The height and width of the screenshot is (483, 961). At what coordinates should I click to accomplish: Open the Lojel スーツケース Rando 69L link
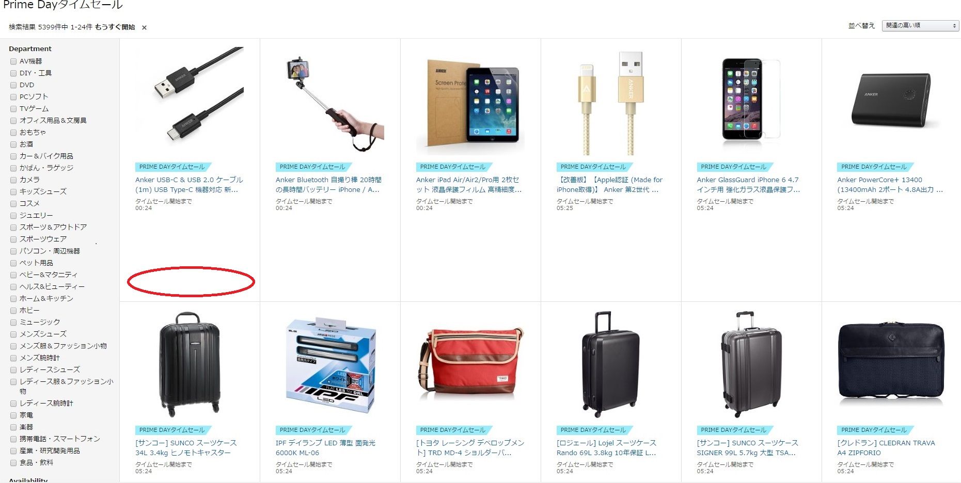point(606,448)
